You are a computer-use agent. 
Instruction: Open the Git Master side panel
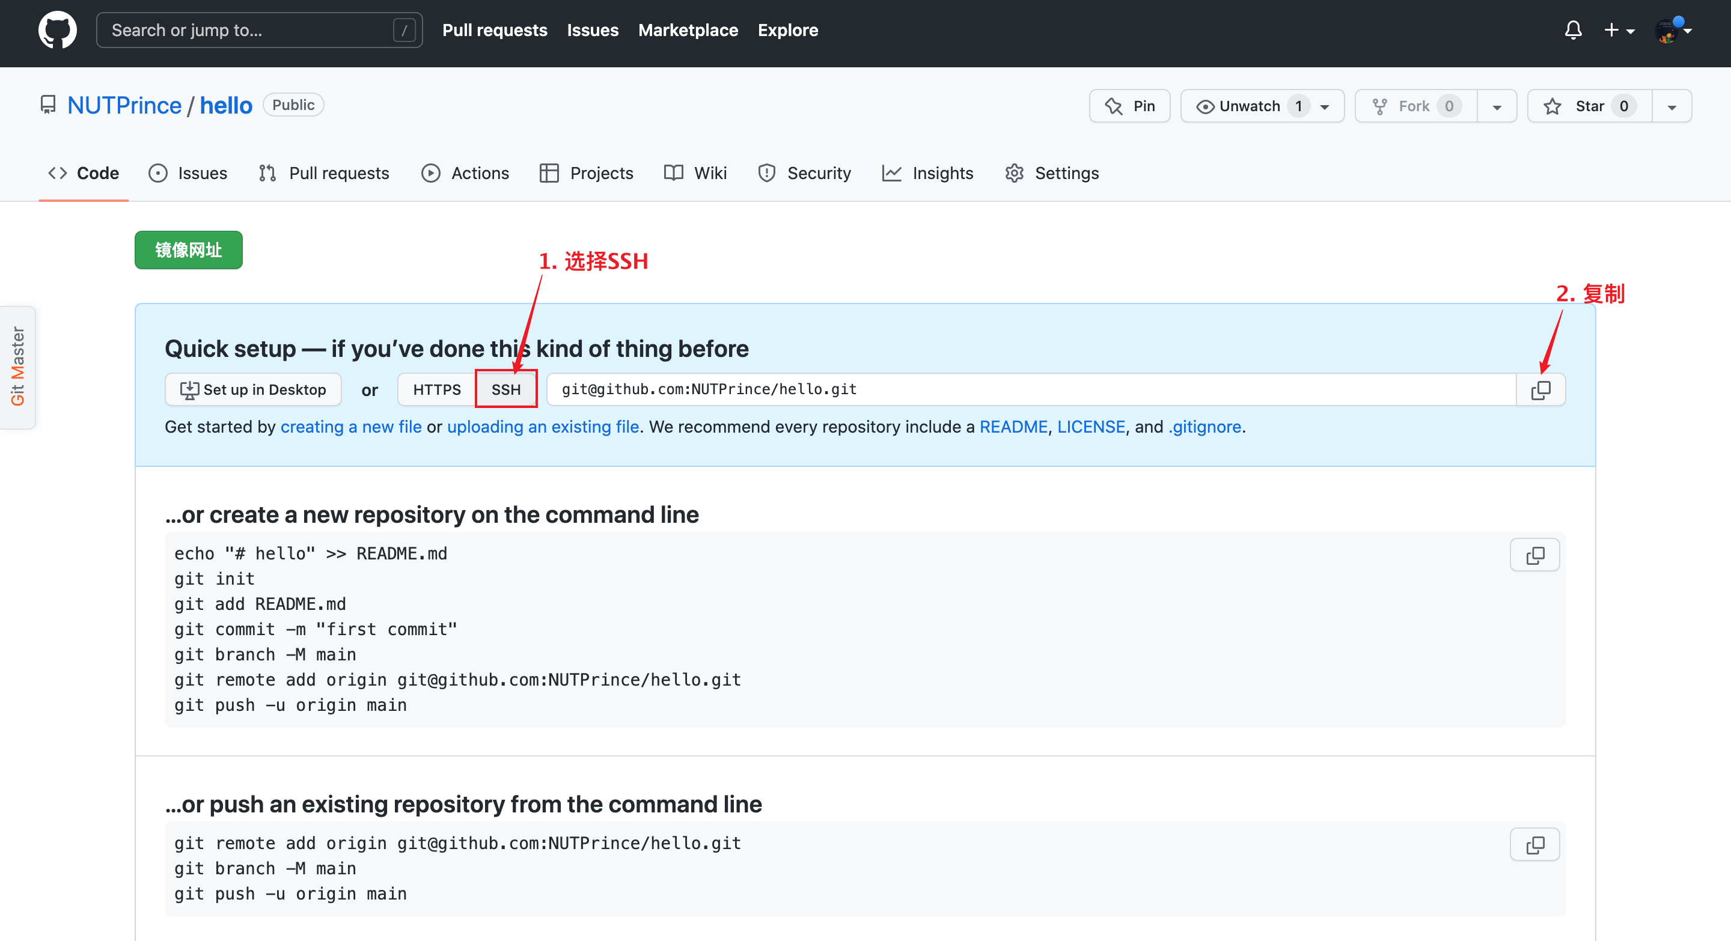[17, 367]
